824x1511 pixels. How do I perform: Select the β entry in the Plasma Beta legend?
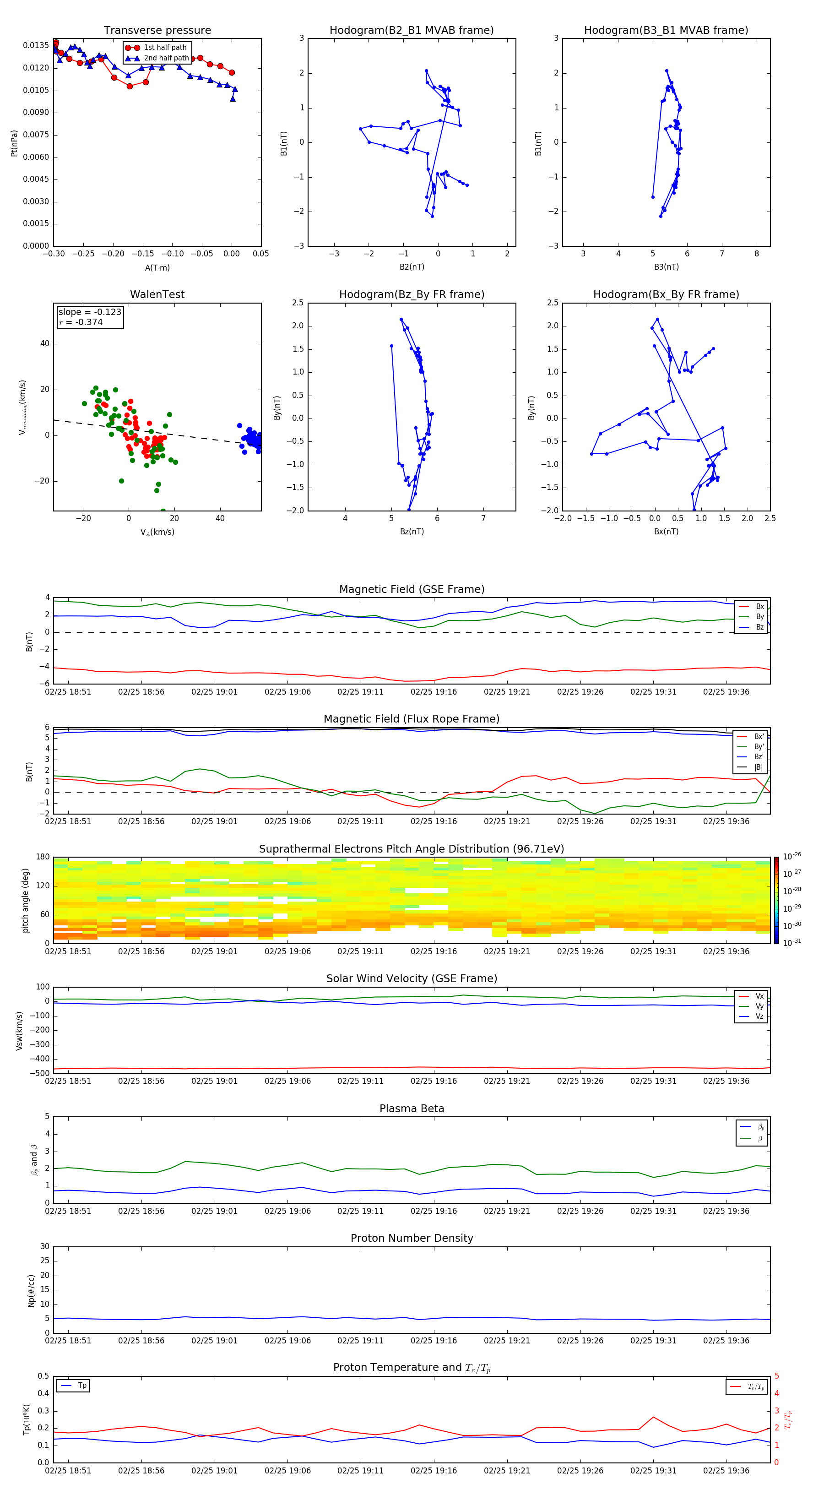tap(752, 1139)
